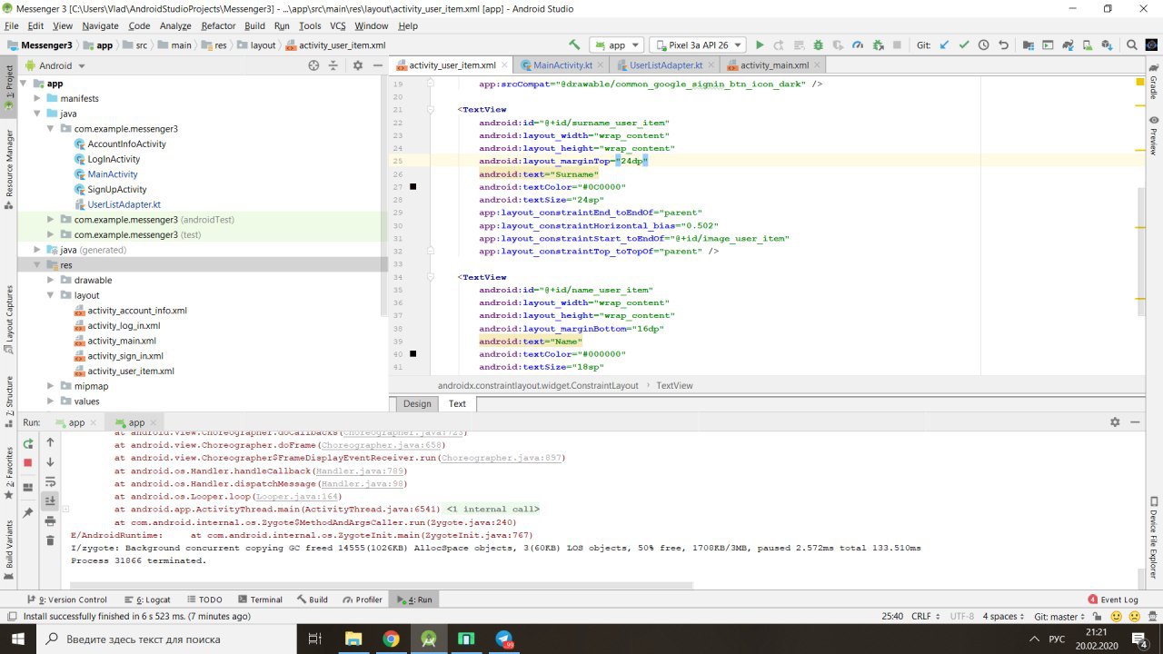Click the Make Project hammer icon
This screenshot has height=654, width=1163.
click(x=574, y=45)
